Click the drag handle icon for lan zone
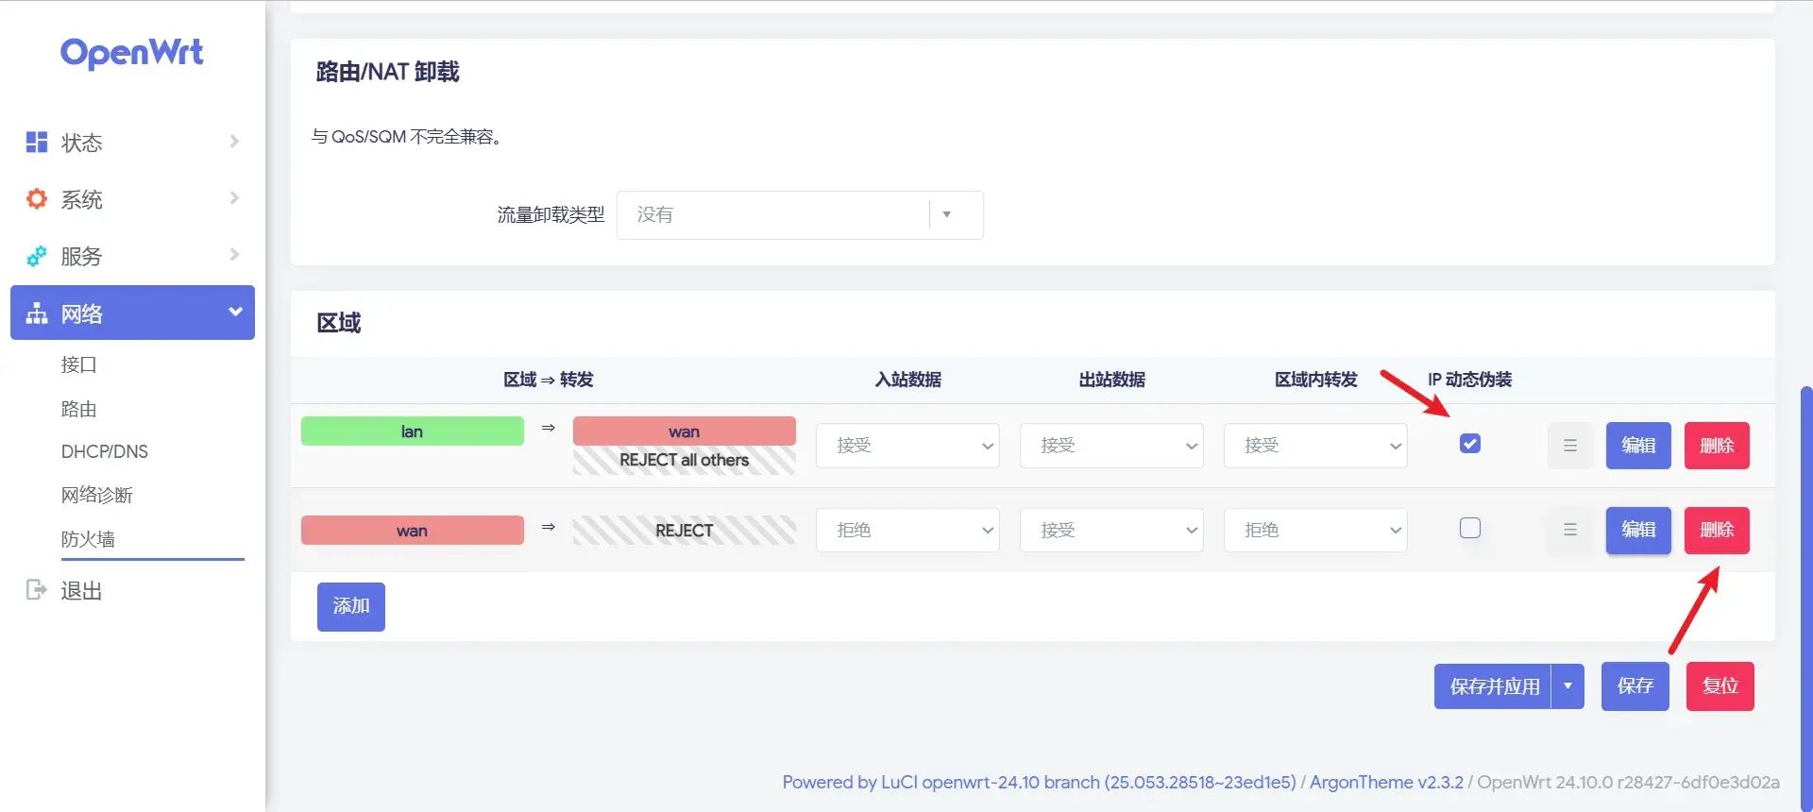This screenshot has height=812, width=1813. [x=1569, y=446]
